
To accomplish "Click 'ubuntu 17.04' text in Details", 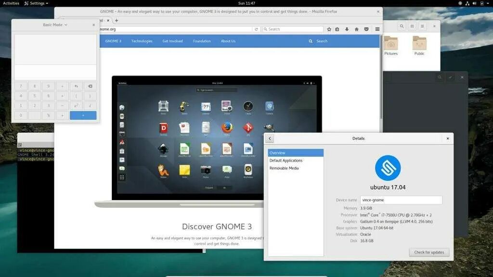I will pyautogui.click(x=388, y=187).
